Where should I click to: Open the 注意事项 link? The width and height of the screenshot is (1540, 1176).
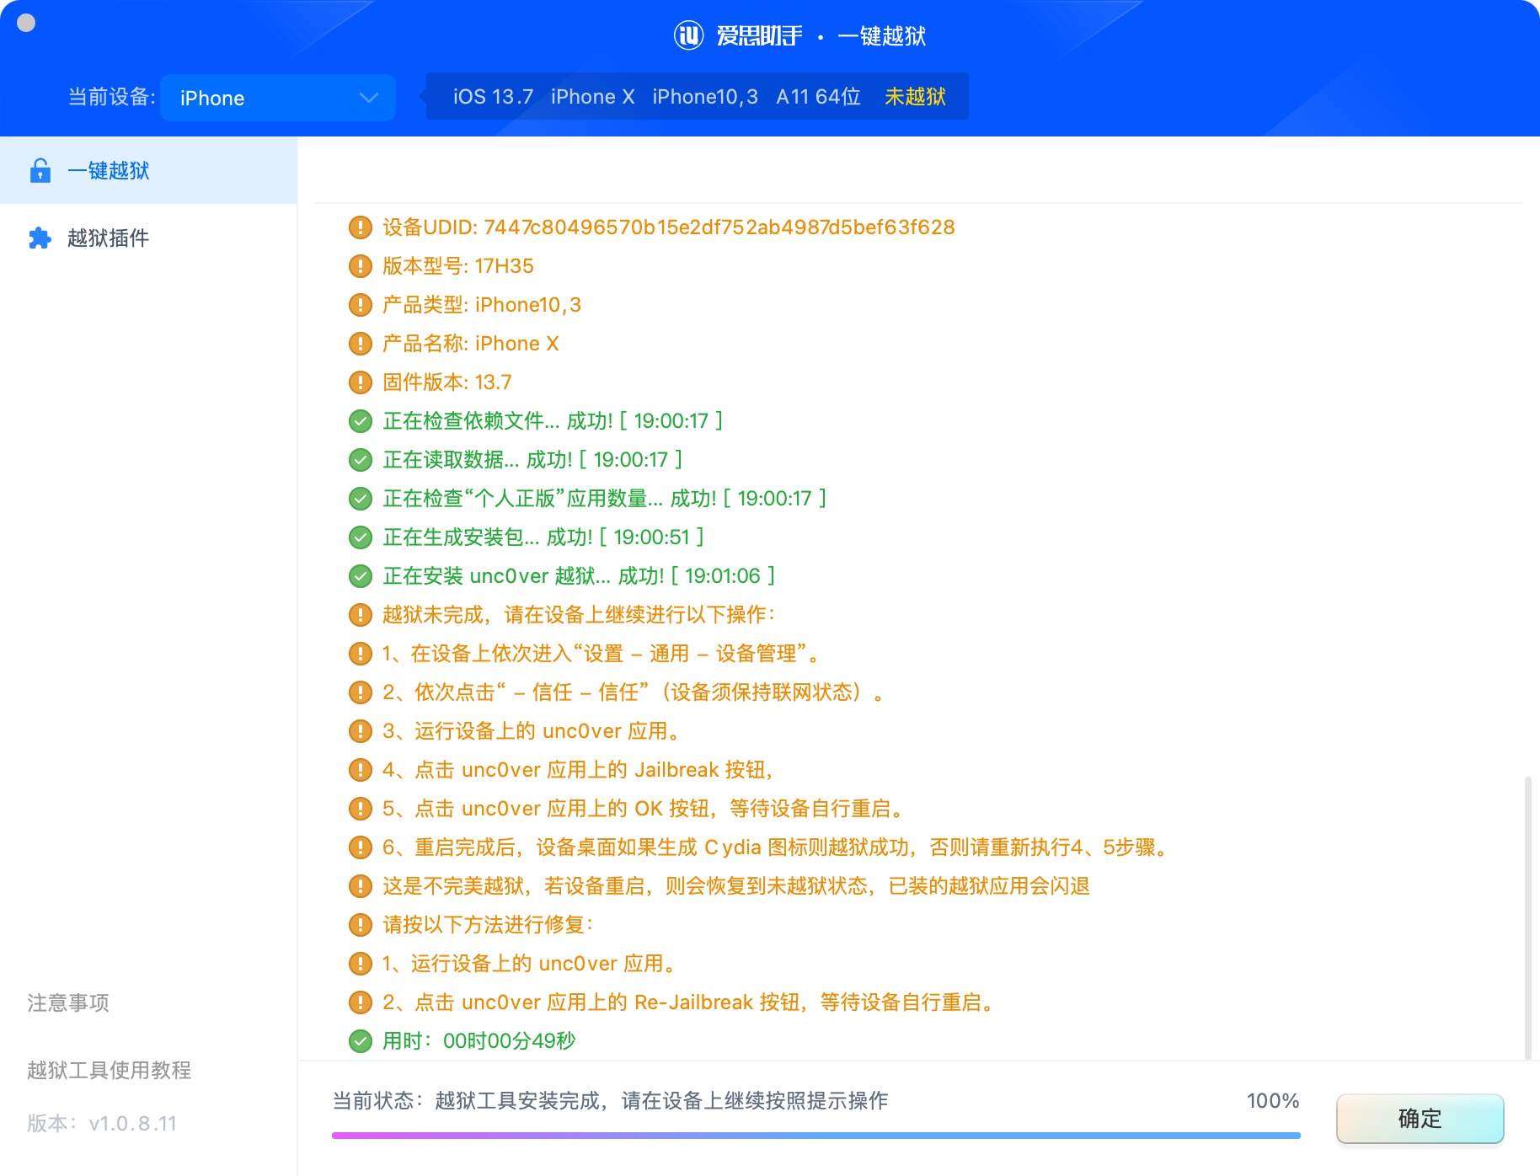coord(68,1002)
